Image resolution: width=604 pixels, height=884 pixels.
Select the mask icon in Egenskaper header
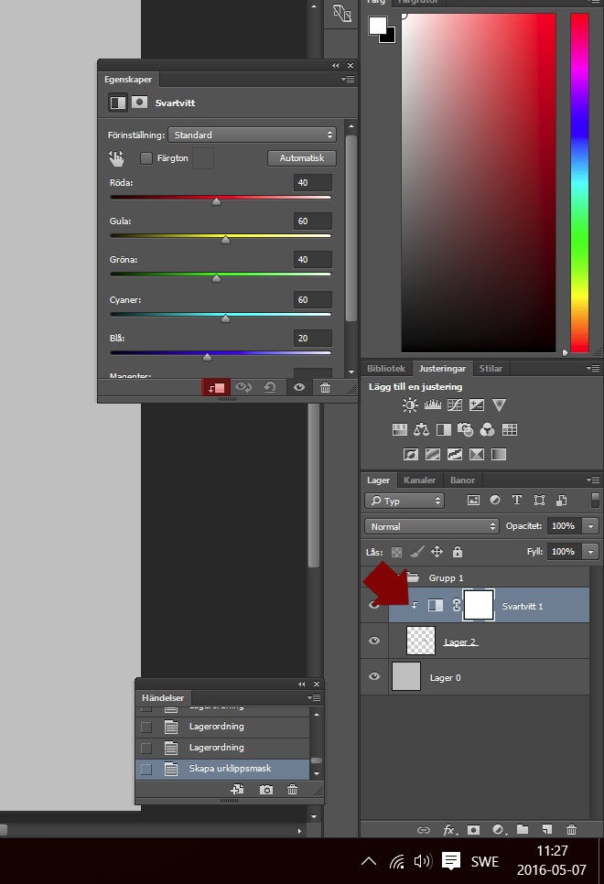[139, 102]
